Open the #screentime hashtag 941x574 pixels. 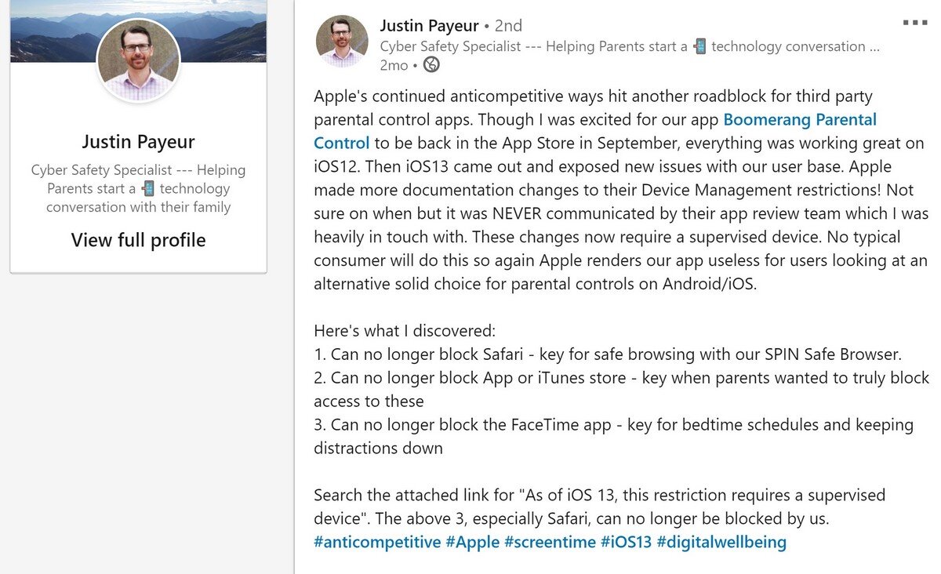click(550, 543)
